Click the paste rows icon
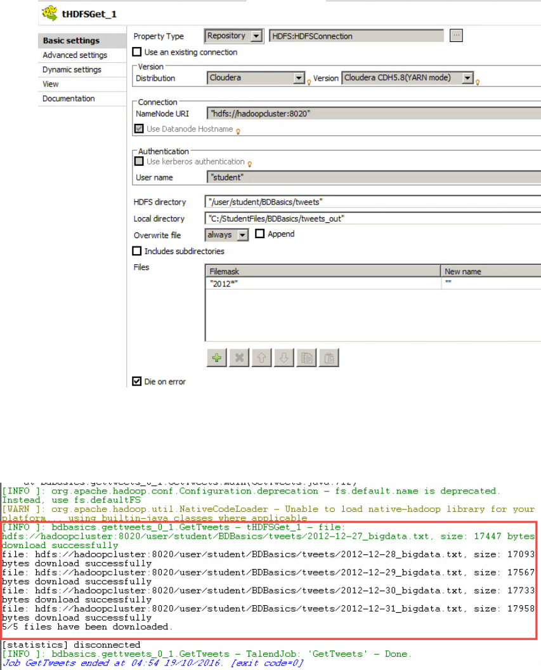The image size is (541, 670). click(328, 358)
